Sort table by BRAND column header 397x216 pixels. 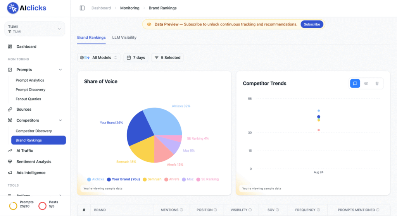coord(100,210)
